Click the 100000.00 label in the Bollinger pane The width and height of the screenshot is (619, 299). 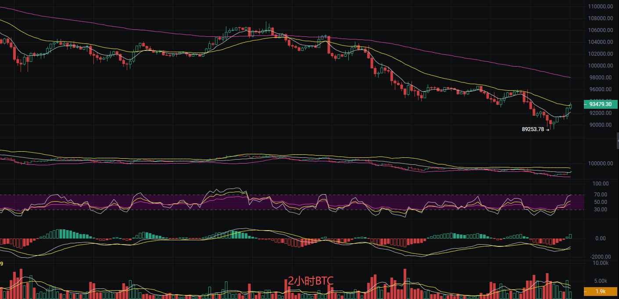tap(601, 164)
